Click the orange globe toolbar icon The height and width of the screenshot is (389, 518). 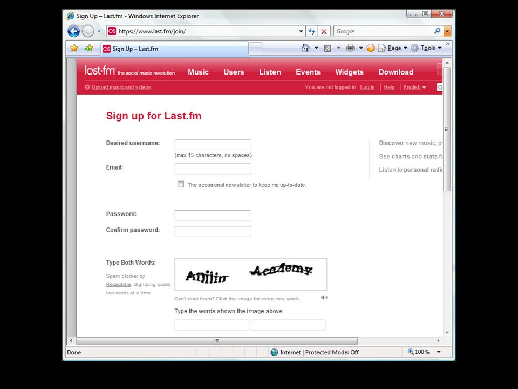click(x=371, y=48)
